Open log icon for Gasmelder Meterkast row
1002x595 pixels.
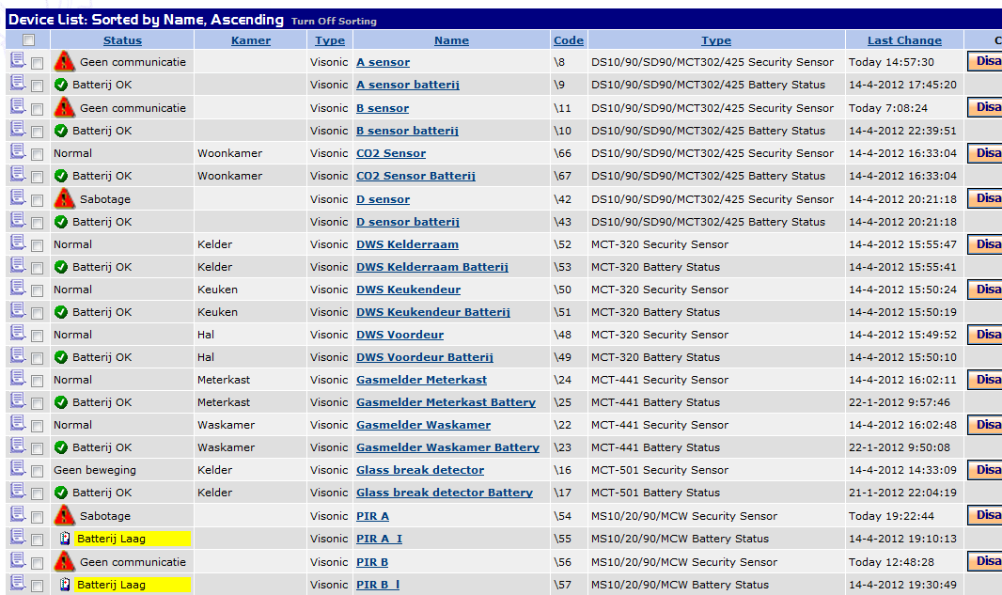(x=18, y=378)
